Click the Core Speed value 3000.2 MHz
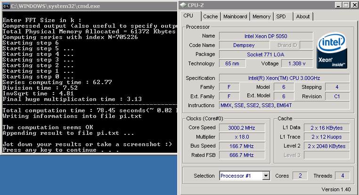This screenshot has height=195, width=359. [242, 128]
